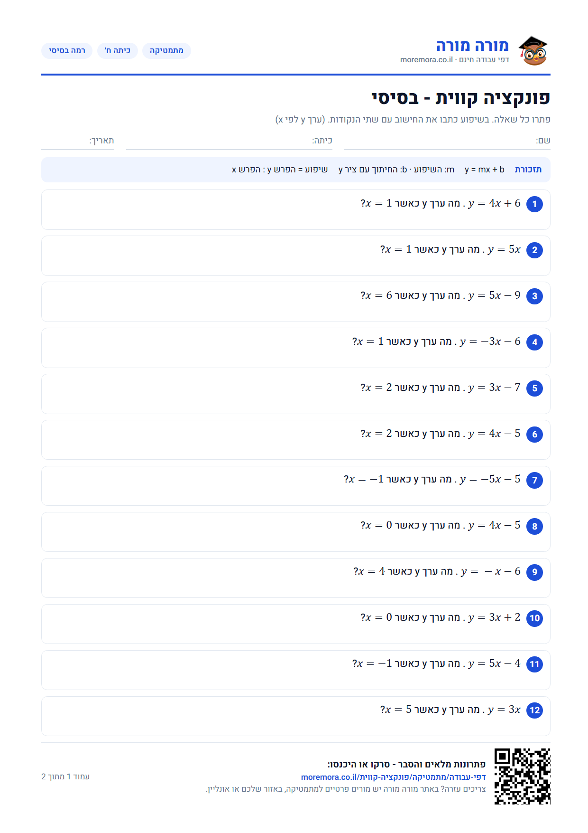Click the heading פונקציה קווית - בסיסי
The width and height of the screenshot is (588, 833).
click(x=461, y=98)
